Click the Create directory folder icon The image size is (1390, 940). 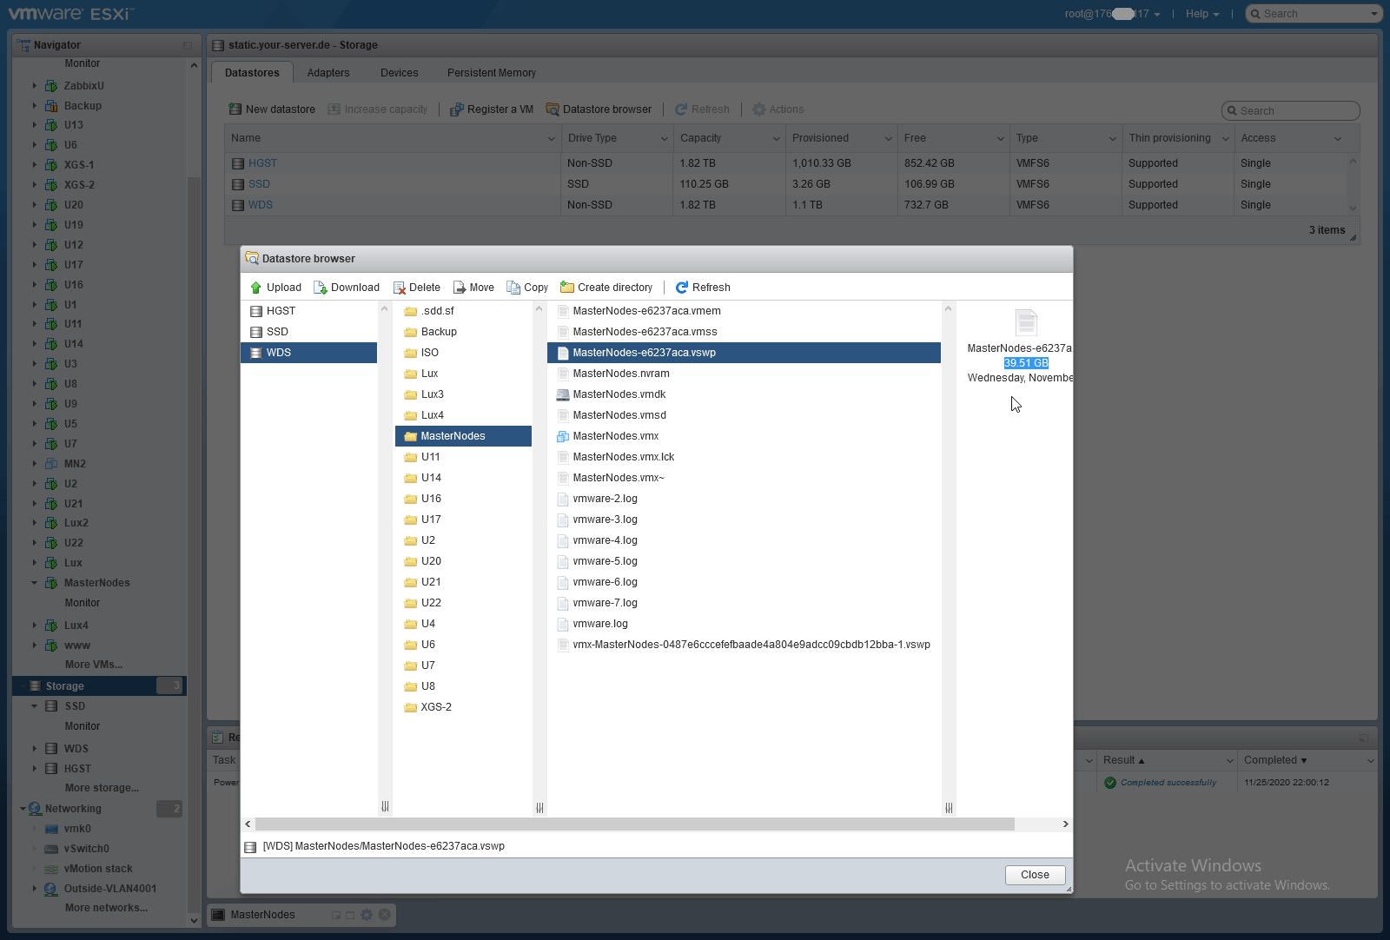click(567, 288)
